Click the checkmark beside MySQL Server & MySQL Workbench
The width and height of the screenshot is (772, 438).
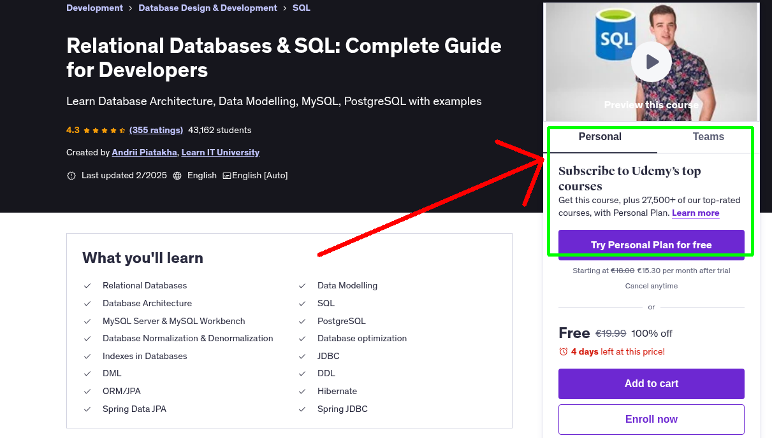(x=87, y=321)
